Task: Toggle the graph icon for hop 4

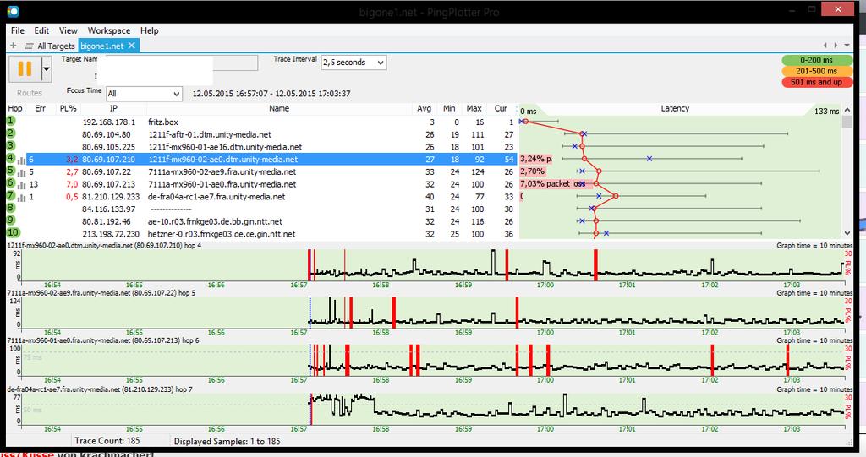Action: click(21, 159)
